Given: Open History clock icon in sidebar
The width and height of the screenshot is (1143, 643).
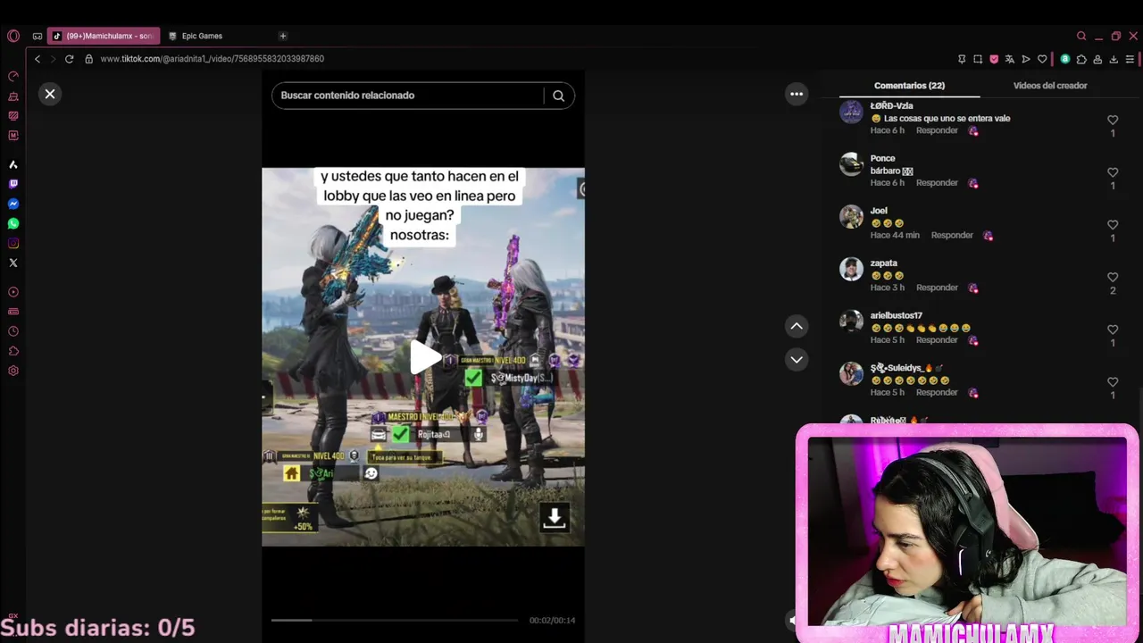Looking at the screenshot, I should [x=13, y=331].
